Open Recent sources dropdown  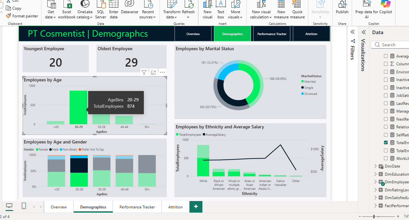(x=148, y=10)
